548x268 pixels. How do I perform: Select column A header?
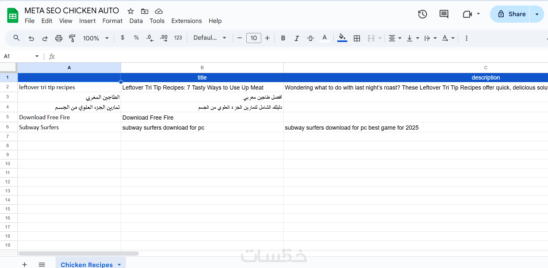point(69,68)
